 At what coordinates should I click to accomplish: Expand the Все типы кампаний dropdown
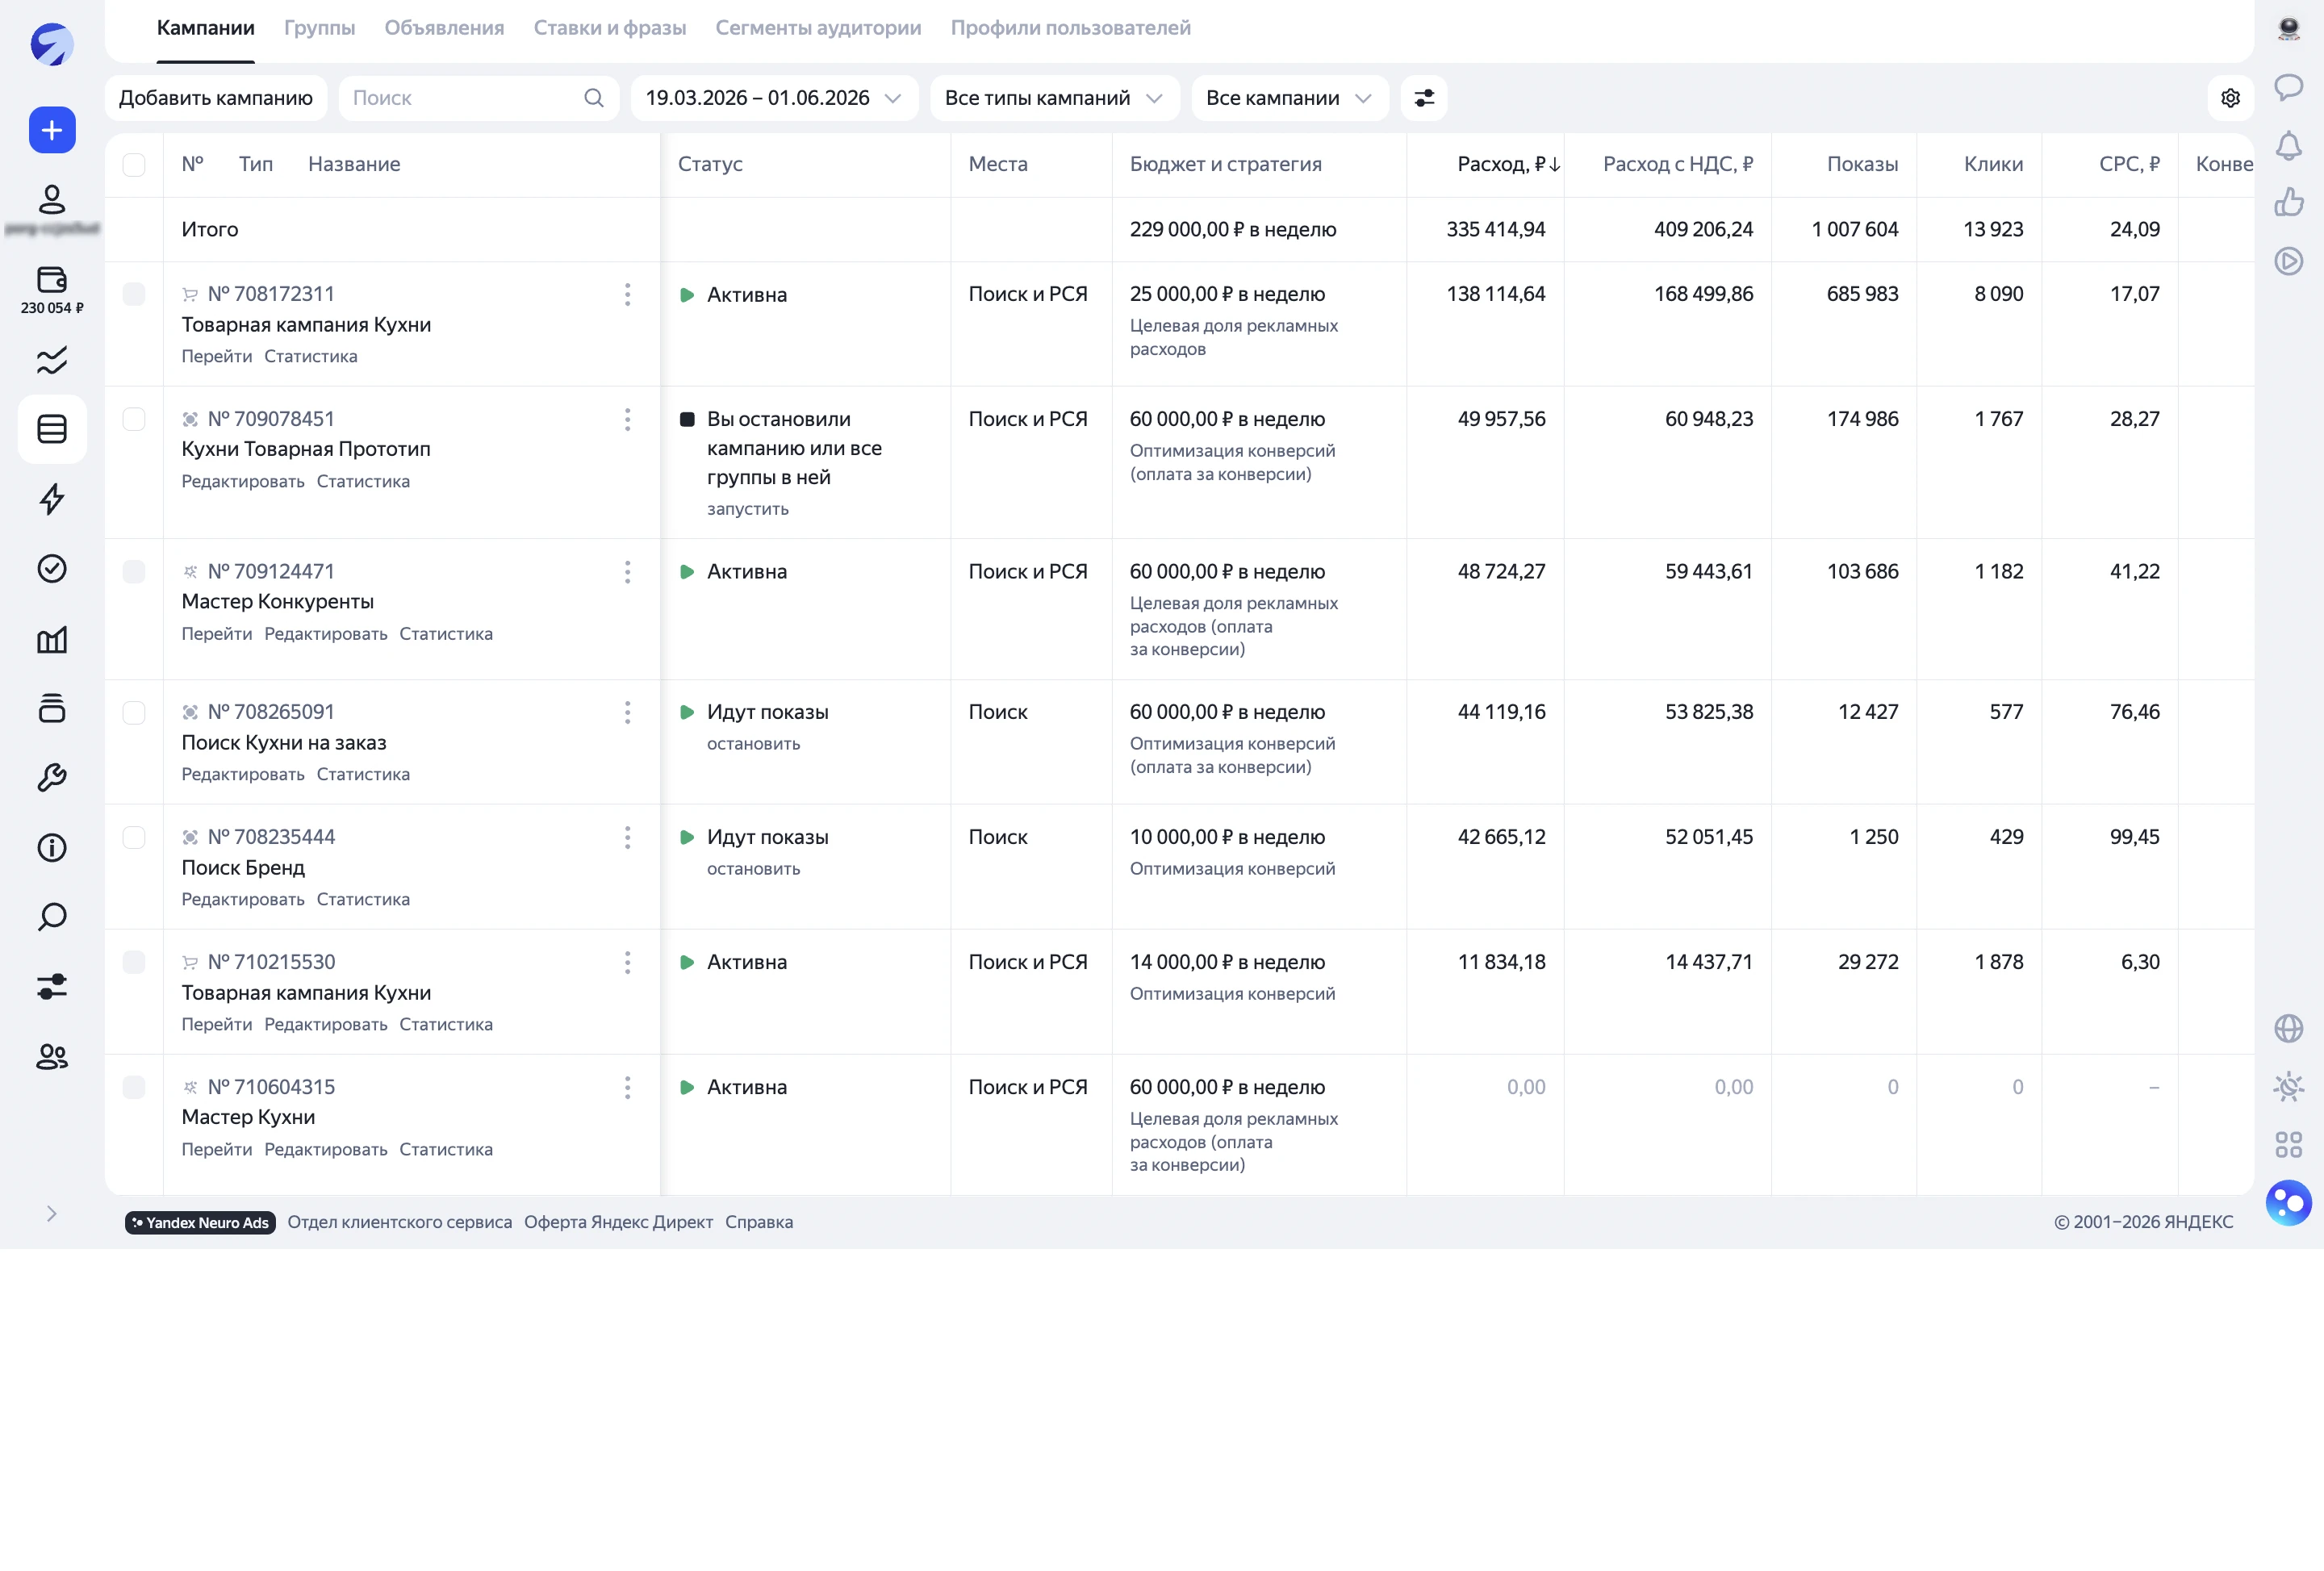click(1054, 98)
